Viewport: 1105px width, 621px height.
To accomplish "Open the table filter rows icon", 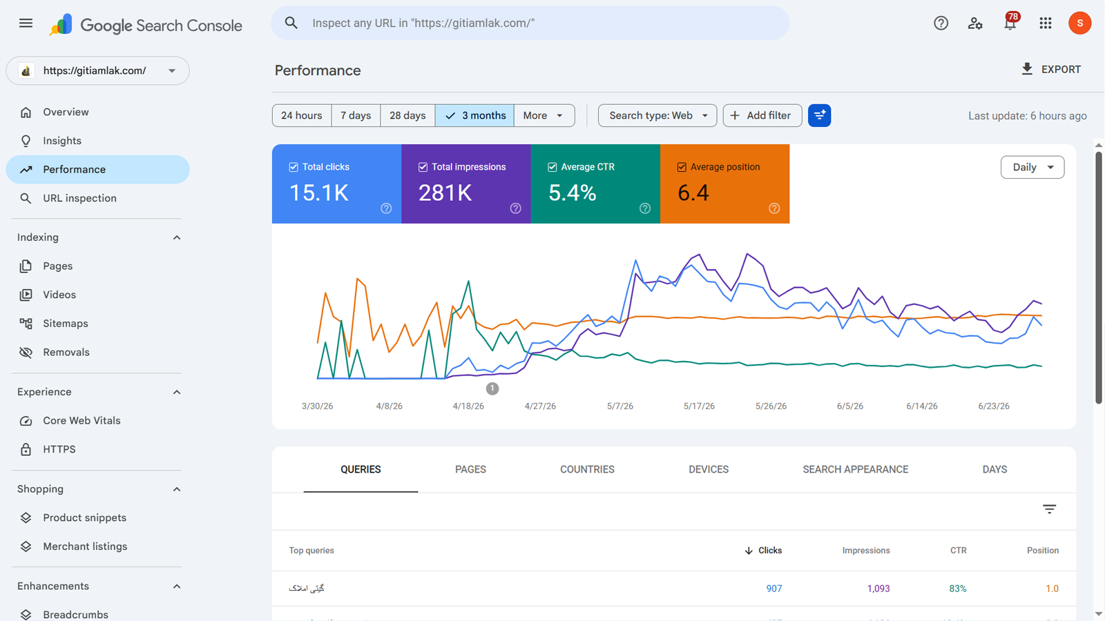I will click(1049, 509).
